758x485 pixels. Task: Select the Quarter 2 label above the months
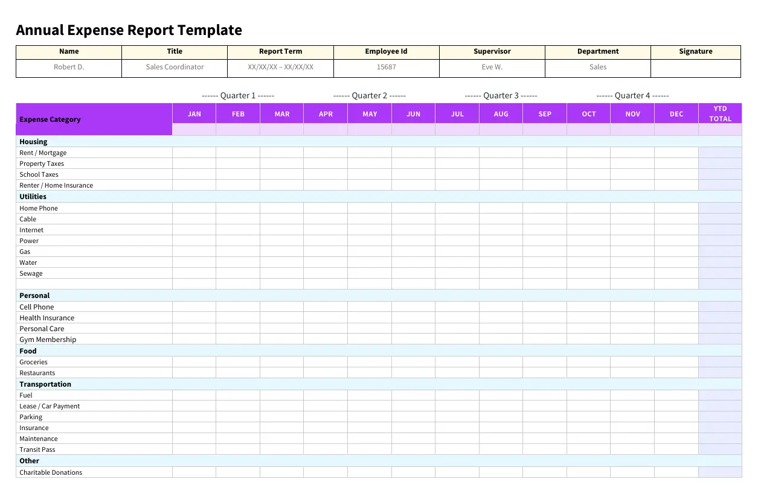coord(369,95)
